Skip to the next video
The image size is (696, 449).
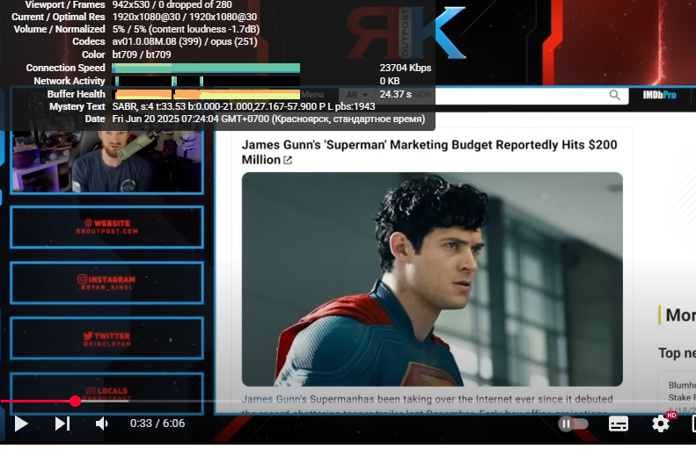click(62, 424)
